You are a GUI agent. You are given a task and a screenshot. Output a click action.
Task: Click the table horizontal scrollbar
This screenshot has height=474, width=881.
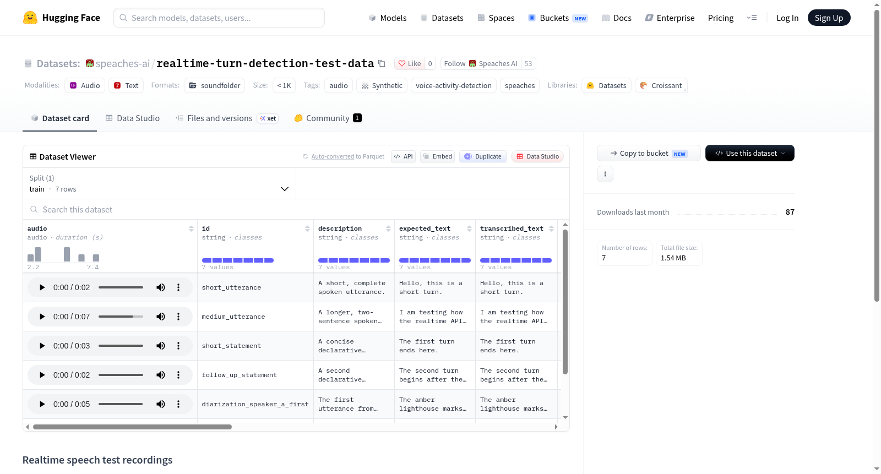(x=132, y=427)
